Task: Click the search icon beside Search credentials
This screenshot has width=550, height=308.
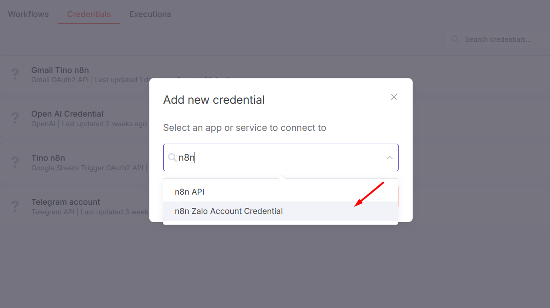Action: click(x=456, y=39)
